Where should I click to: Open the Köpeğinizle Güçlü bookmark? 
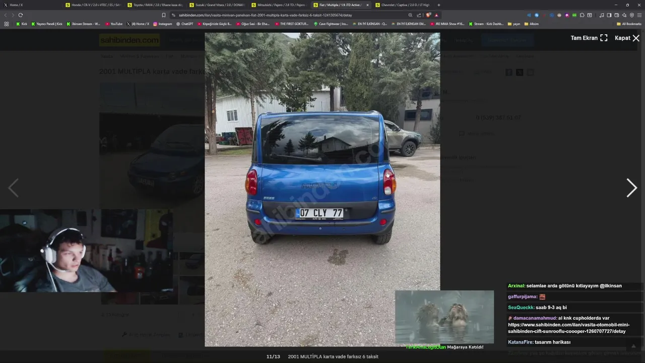point(215,24)
